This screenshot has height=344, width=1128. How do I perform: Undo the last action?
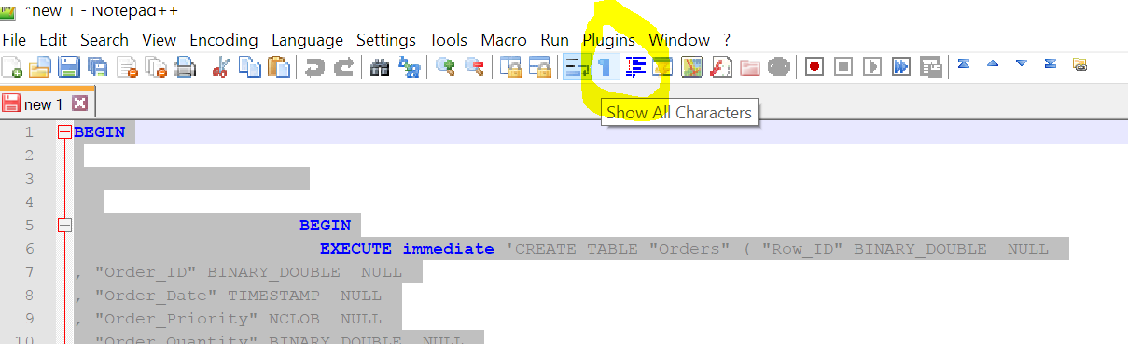pos(315,67)
